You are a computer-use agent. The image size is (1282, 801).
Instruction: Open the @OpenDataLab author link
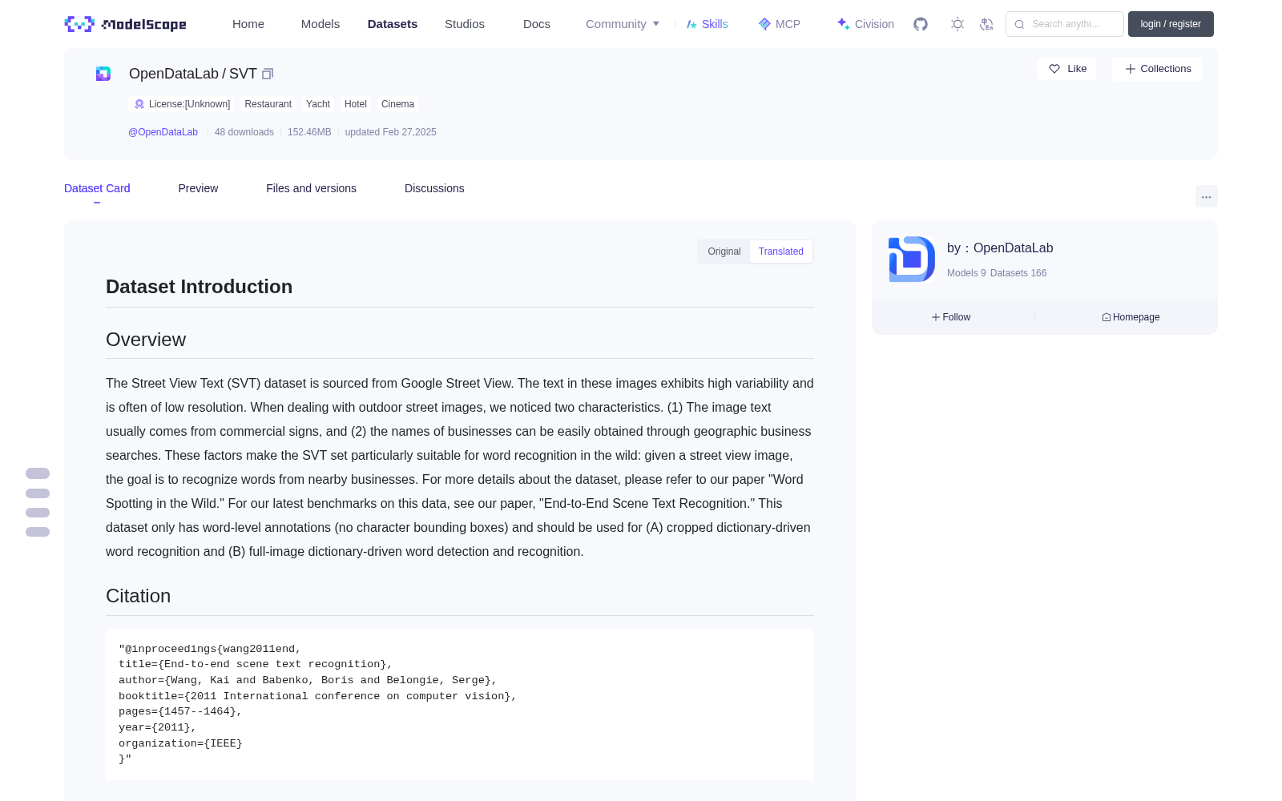163,132
